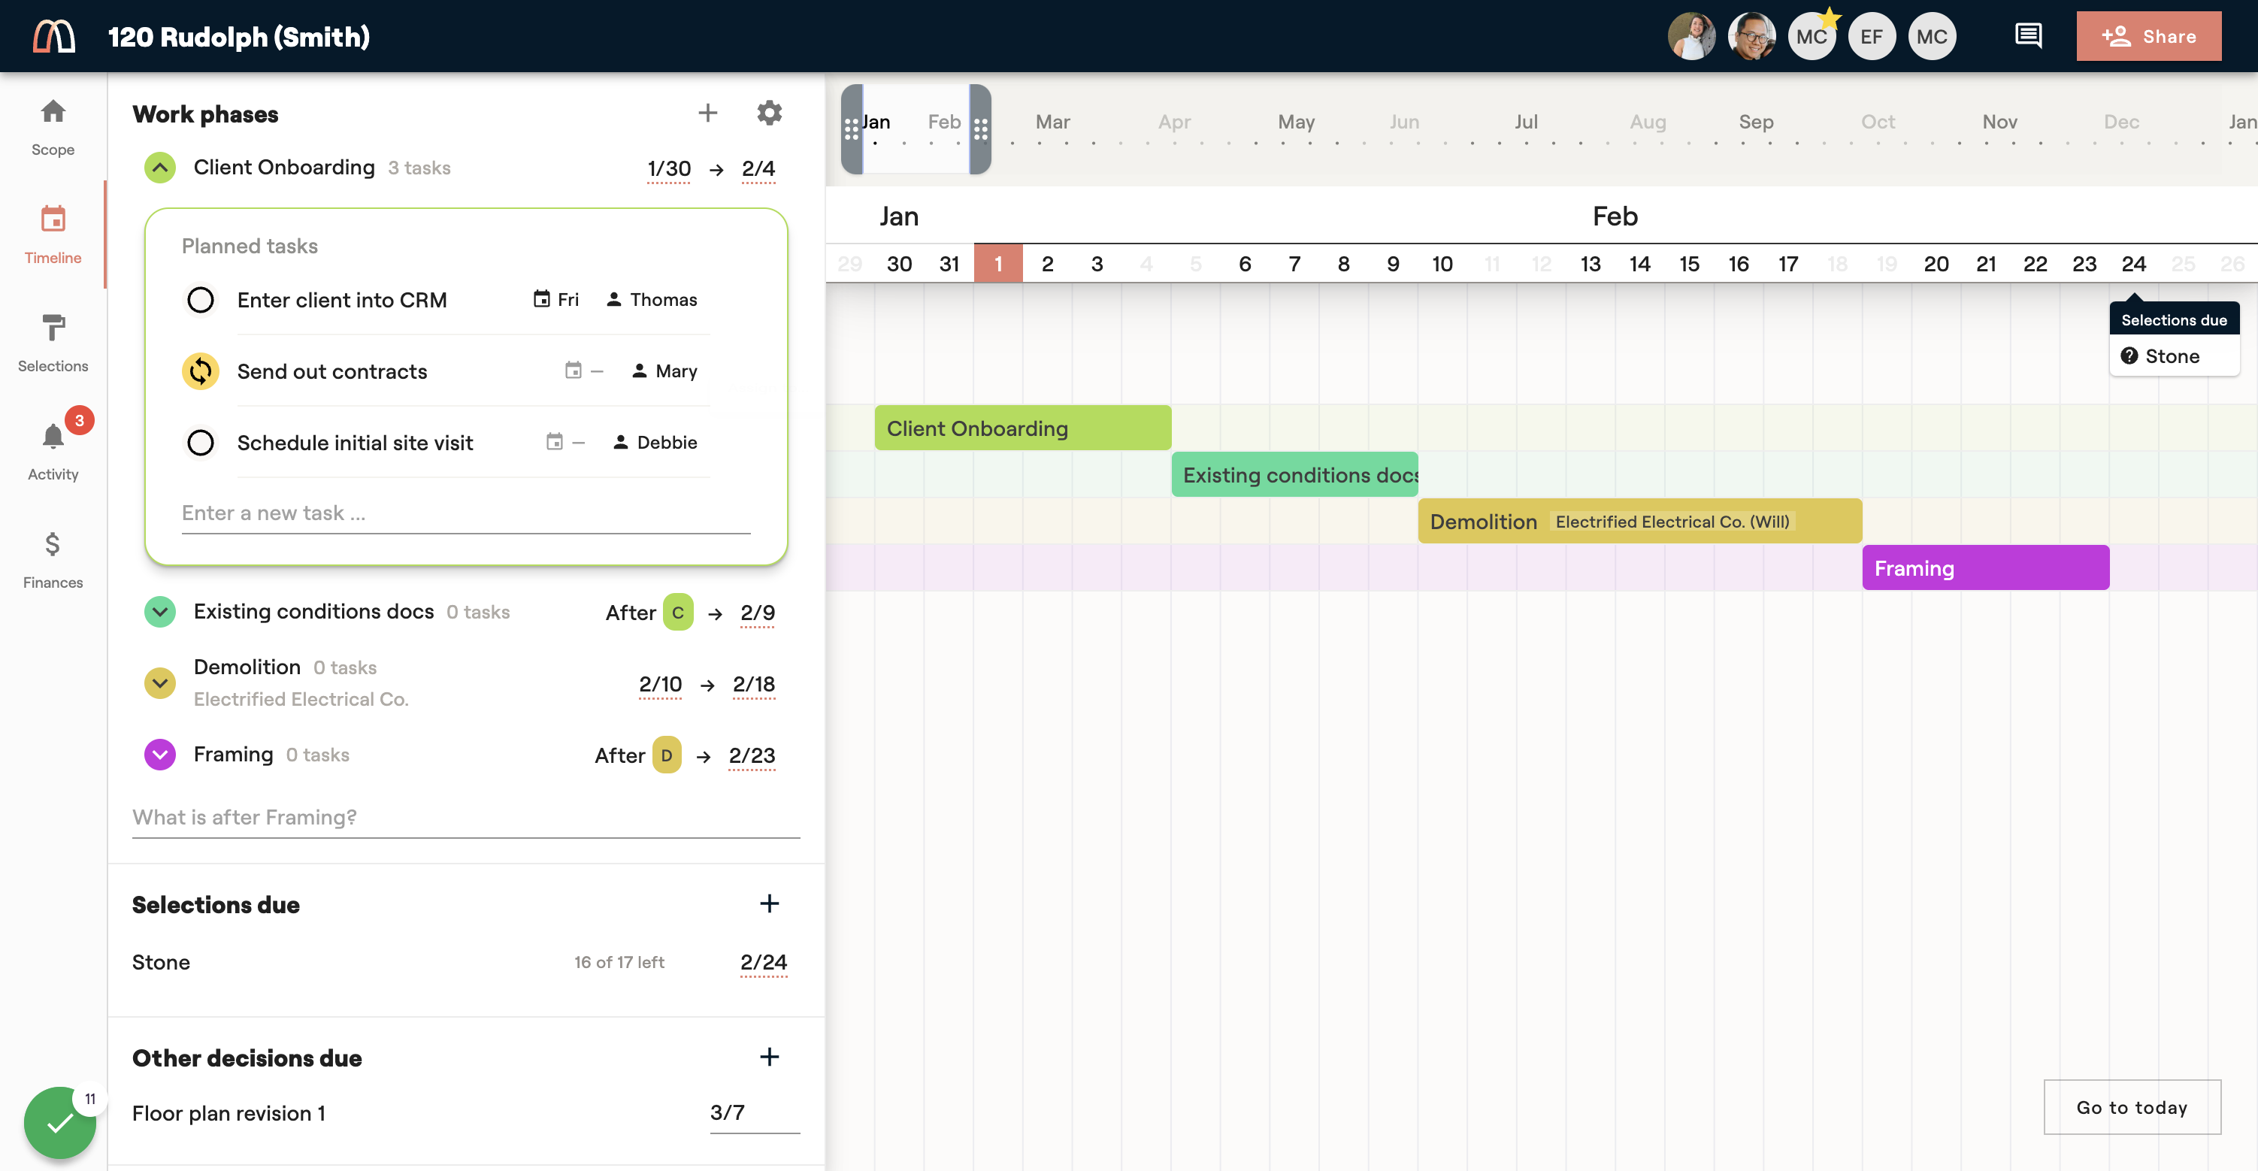Check off Schedule initial site visit task

point(201,442)
